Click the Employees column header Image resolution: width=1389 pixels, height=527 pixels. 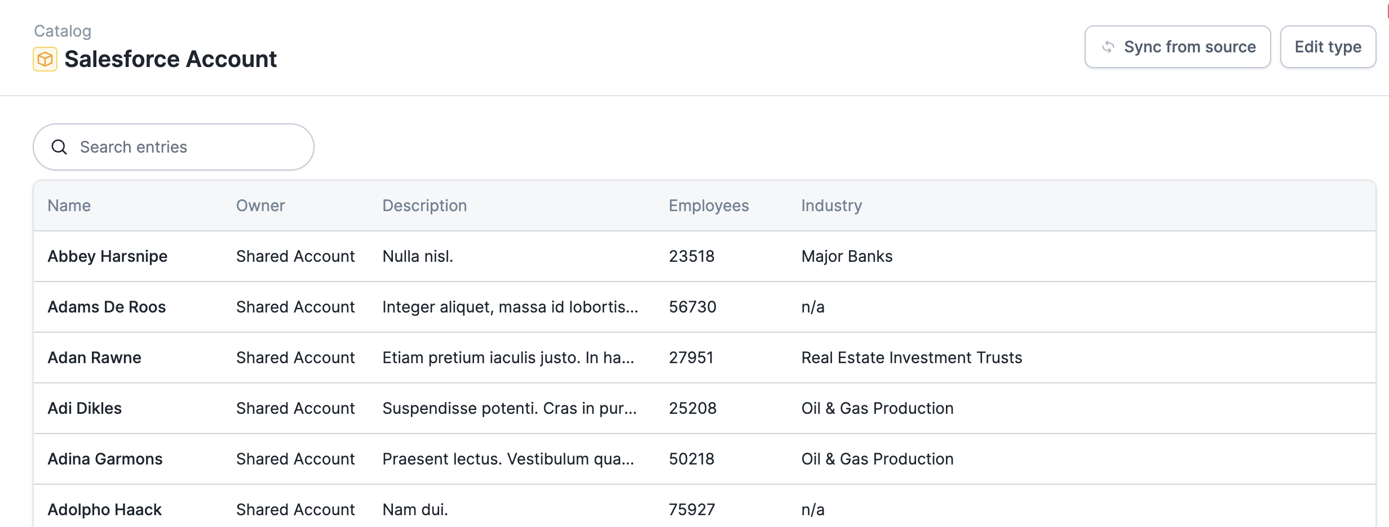pos(709,206)
